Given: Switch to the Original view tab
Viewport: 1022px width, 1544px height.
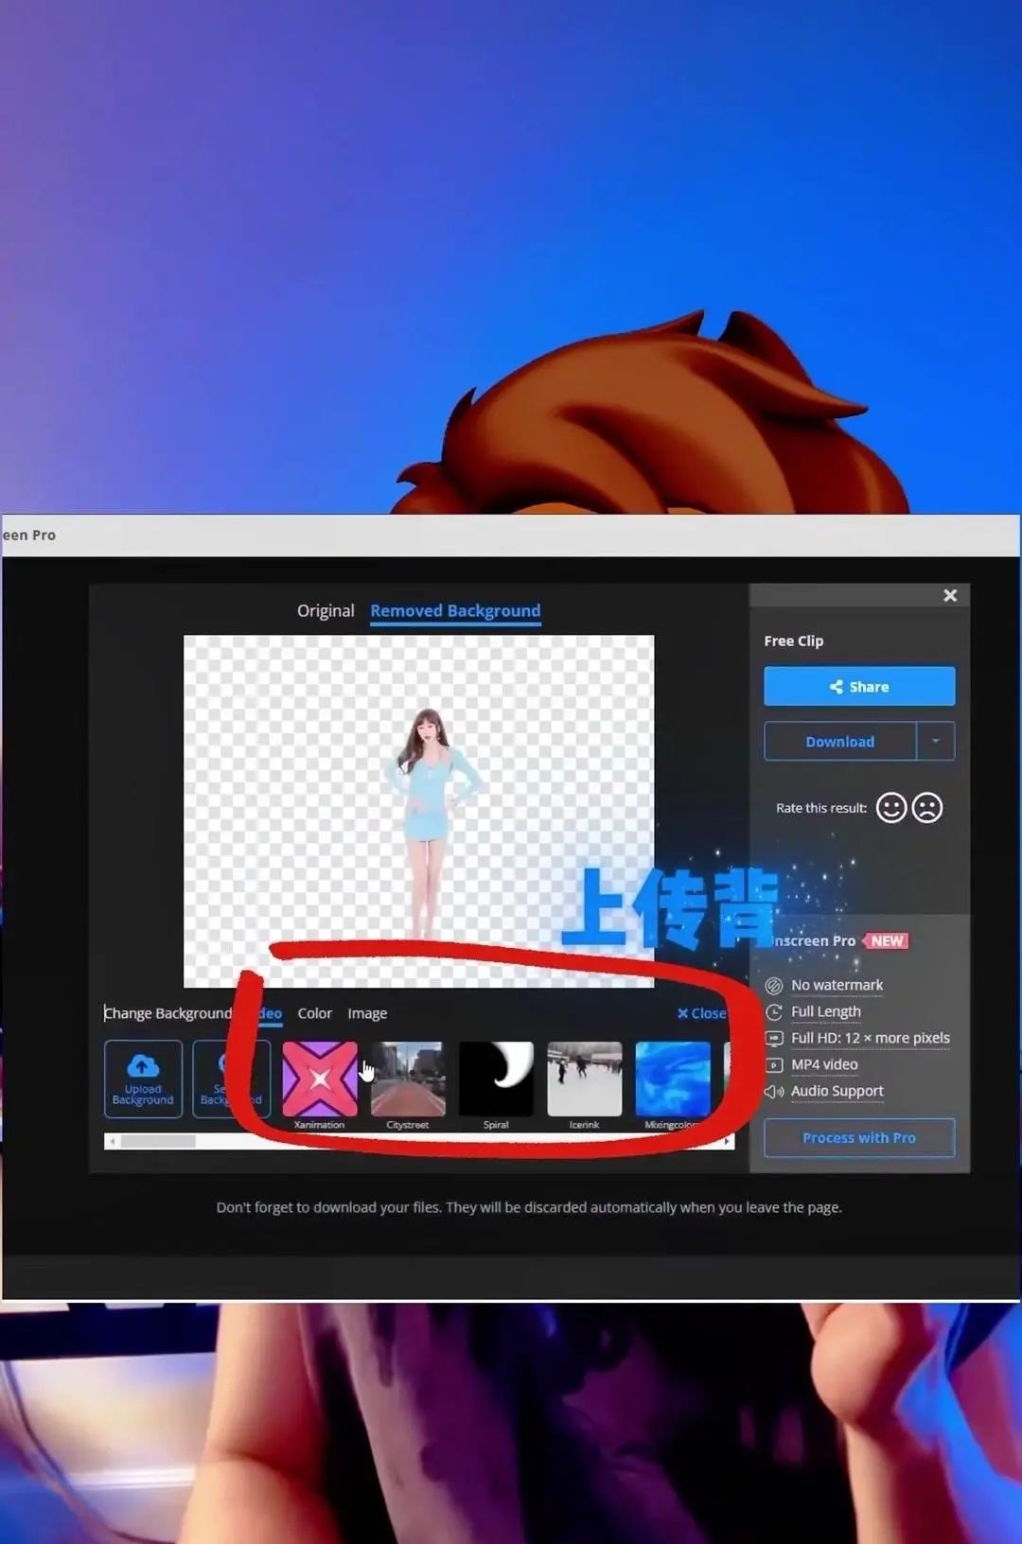Looking at the screenshot, I should pyautogui.click(x=326, y=611).
